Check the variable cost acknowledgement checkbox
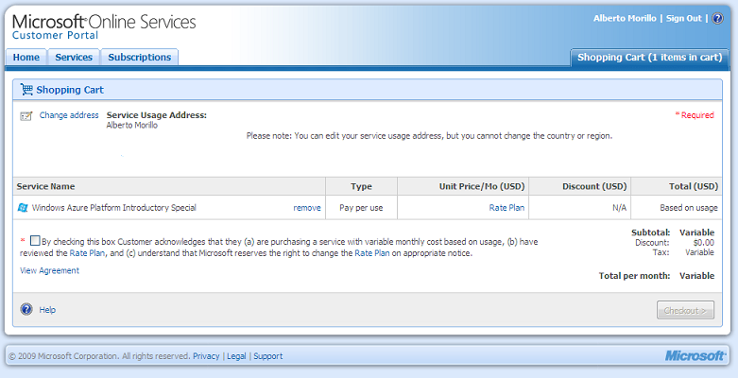Screen dimensions: 738x378 tap(35, 241)
